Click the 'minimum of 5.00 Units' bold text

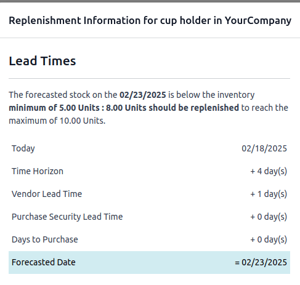click(x=54, y=108)
